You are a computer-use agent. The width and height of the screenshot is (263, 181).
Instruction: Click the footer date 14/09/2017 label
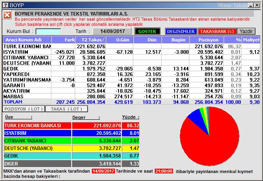pyautogui.click(x=103, y=171)
